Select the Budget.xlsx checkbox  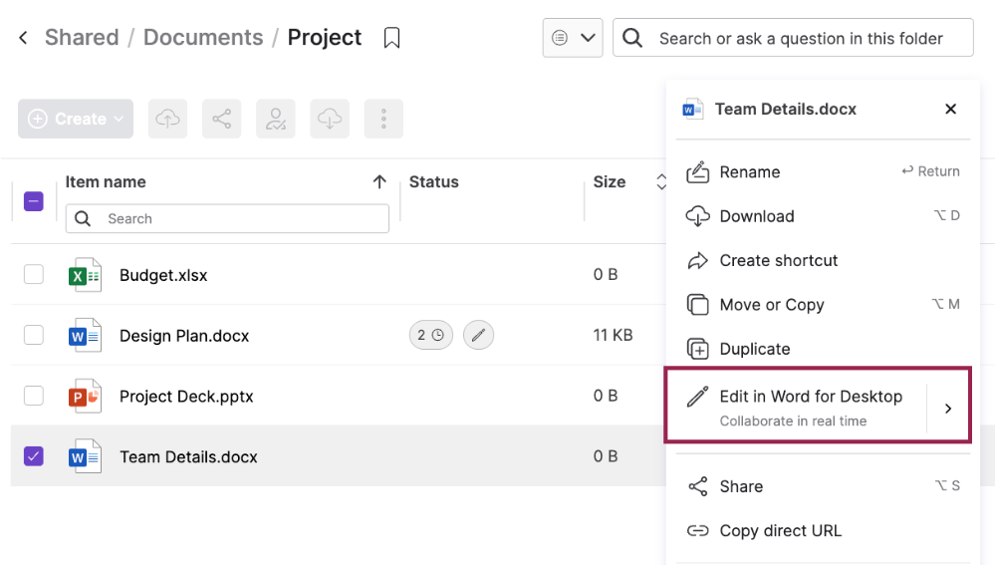(34, 274)
